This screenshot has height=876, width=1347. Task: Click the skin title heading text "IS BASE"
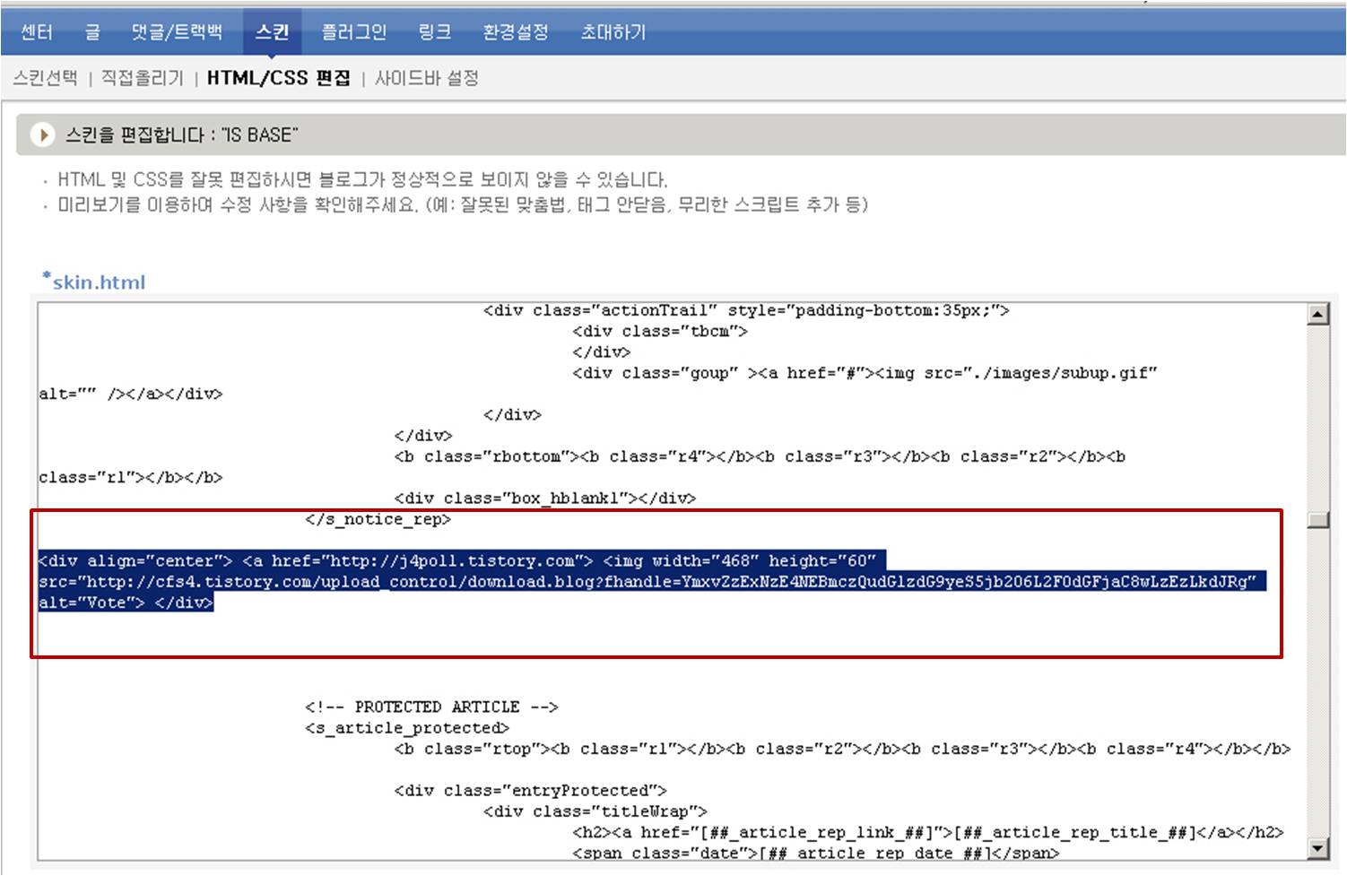tap(260, 135)
